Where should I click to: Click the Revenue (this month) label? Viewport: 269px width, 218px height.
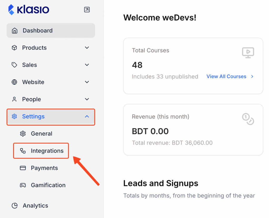[x=161, y=117]
